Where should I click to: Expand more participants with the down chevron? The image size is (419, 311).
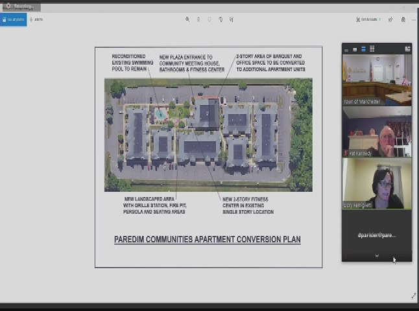click(377, 255)
